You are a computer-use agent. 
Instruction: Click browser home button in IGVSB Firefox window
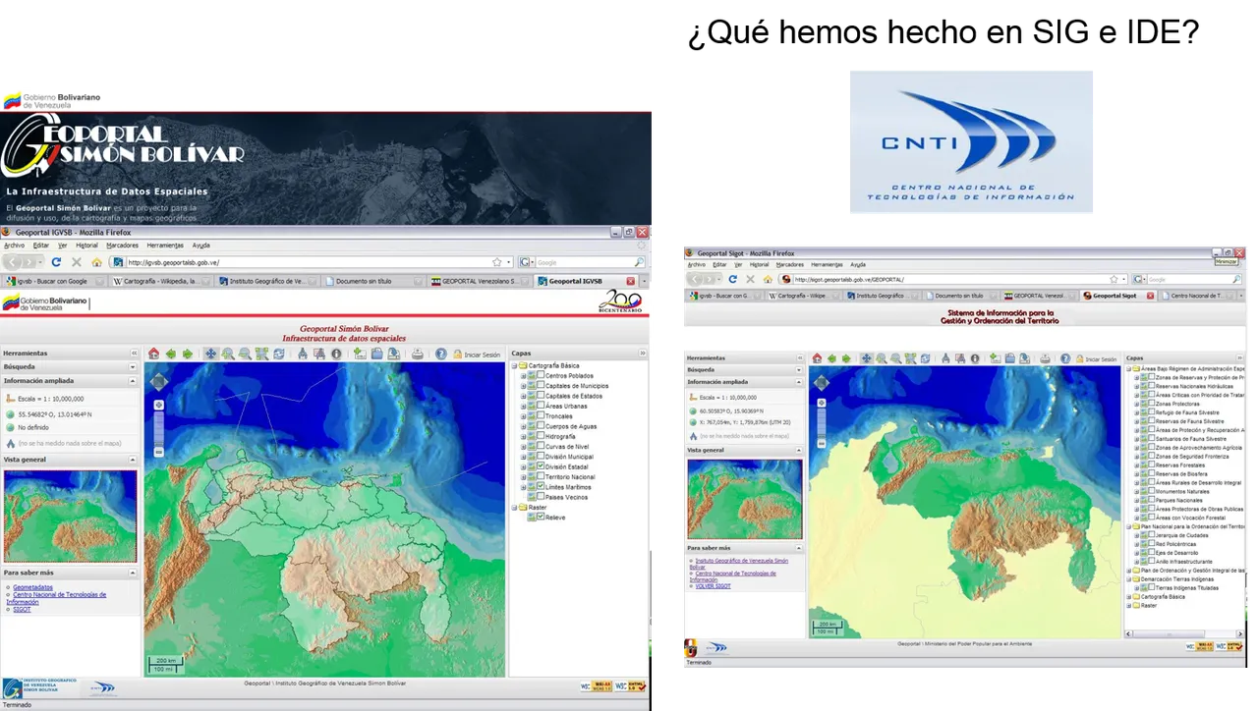pos(96,262)
